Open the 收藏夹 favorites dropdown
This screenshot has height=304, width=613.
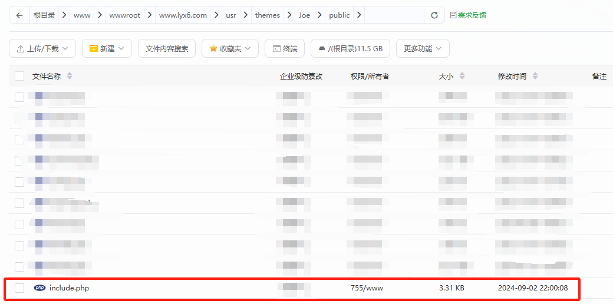click(x=230, y=48)
